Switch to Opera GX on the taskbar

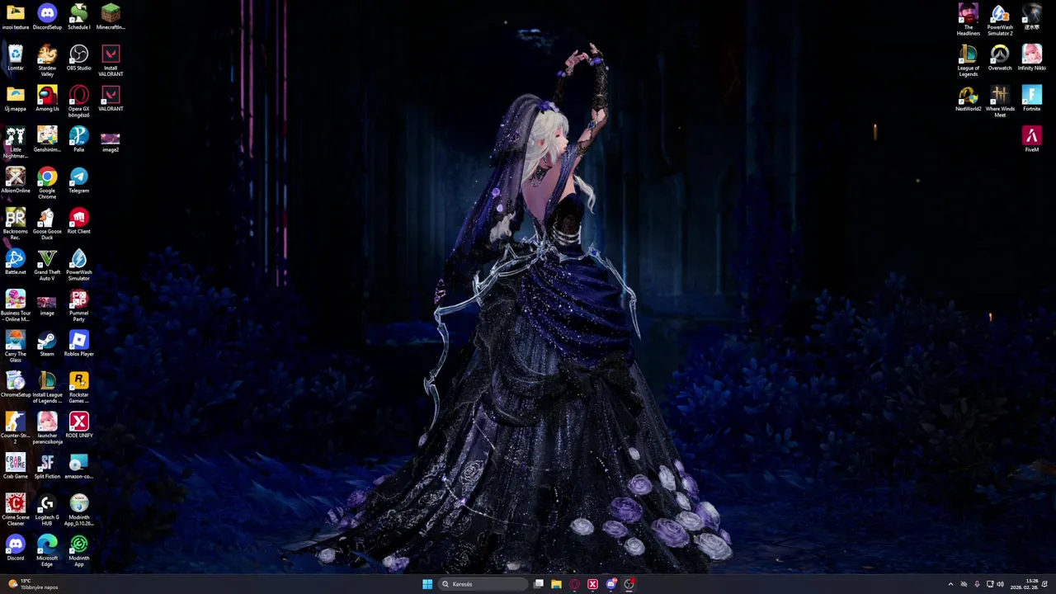(x=574, y=584)
